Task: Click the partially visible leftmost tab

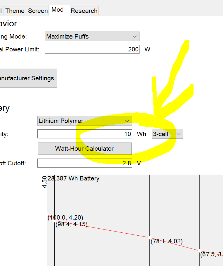Action: click(x=1, y=11)
